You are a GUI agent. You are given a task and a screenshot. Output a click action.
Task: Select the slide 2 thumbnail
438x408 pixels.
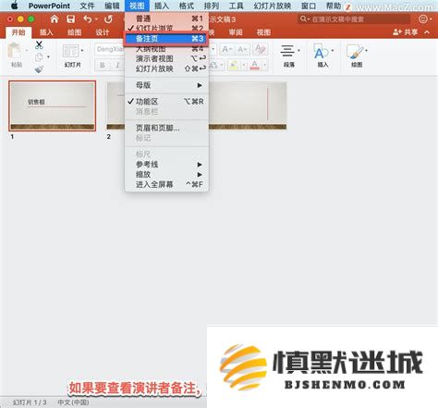click(x=116, y=106)
